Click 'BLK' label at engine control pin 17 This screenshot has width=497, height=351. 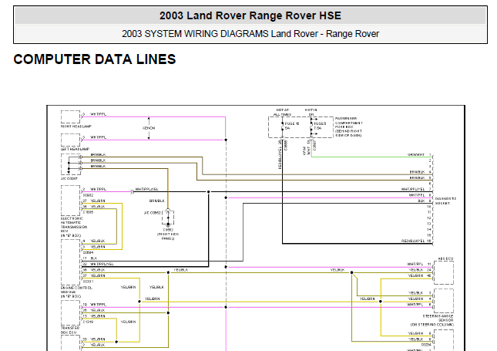click(94, 258)
